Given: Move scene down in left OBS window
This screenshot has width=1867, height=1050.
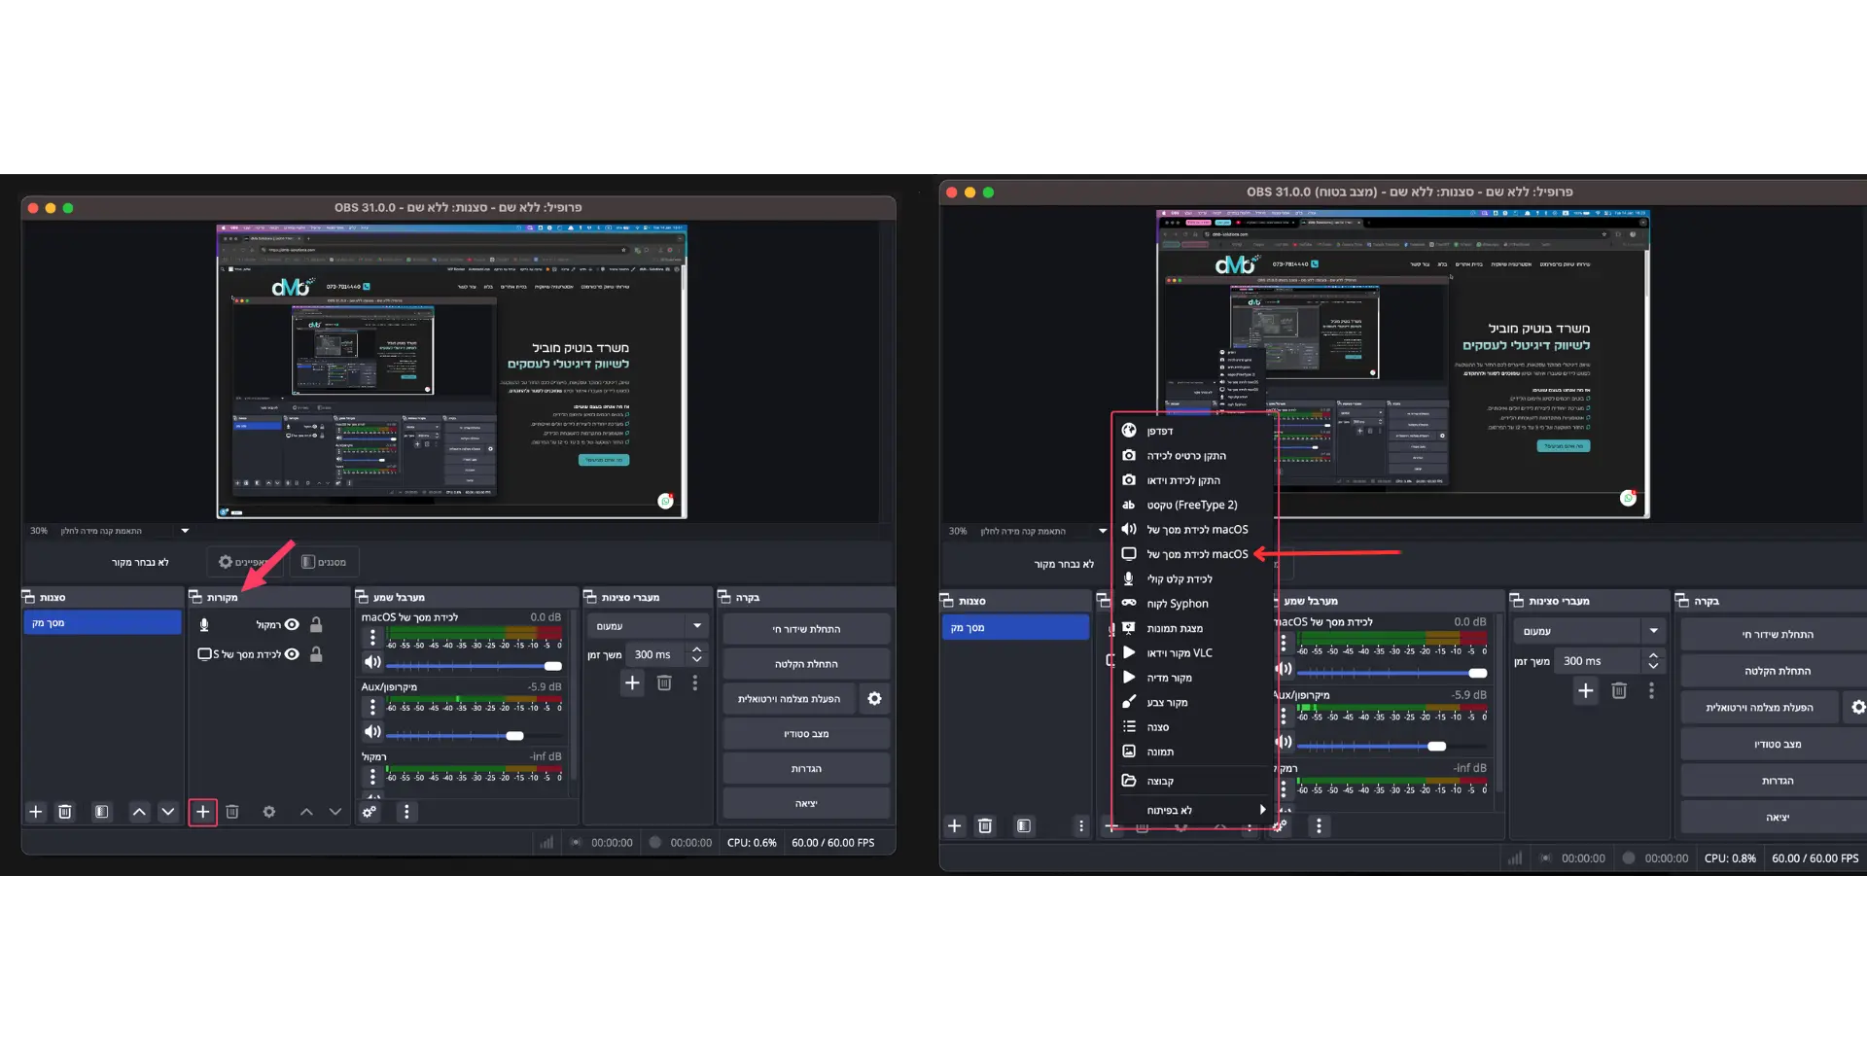Looking at the screenshot, I should [x=168, y=812].
